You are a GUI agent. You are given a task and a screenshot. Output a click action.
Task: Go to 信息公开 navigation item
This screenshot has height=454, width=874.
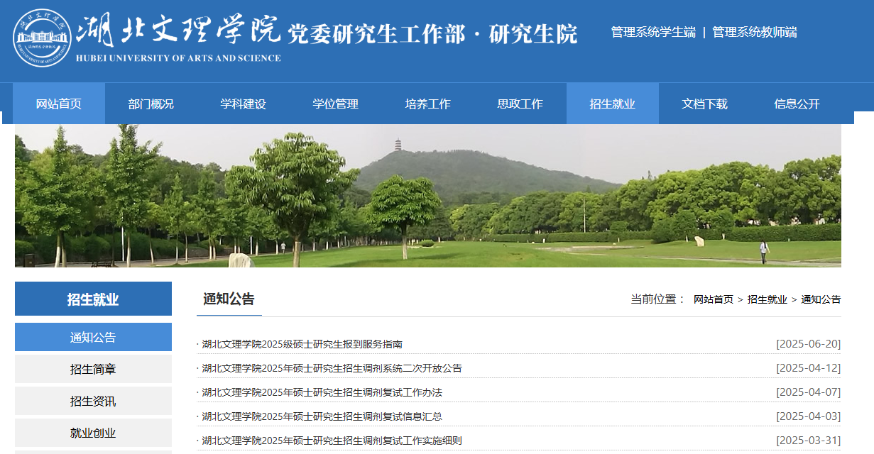[x=797, y=104]
